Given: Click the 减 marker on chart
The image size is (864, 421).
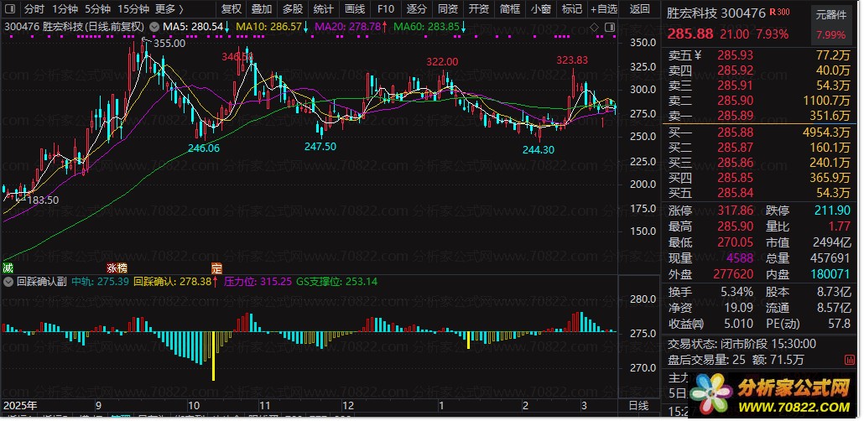Looking at the screenshot, I should point(8,268).
